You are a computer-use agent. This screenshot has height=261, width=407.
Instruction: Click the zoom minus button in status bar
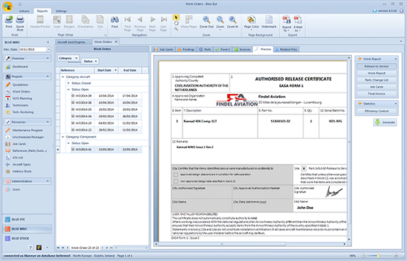pos(363,256)
